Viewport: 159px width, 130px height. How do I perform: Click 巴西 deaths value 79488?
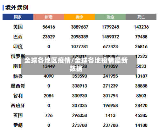click(141, 37)
